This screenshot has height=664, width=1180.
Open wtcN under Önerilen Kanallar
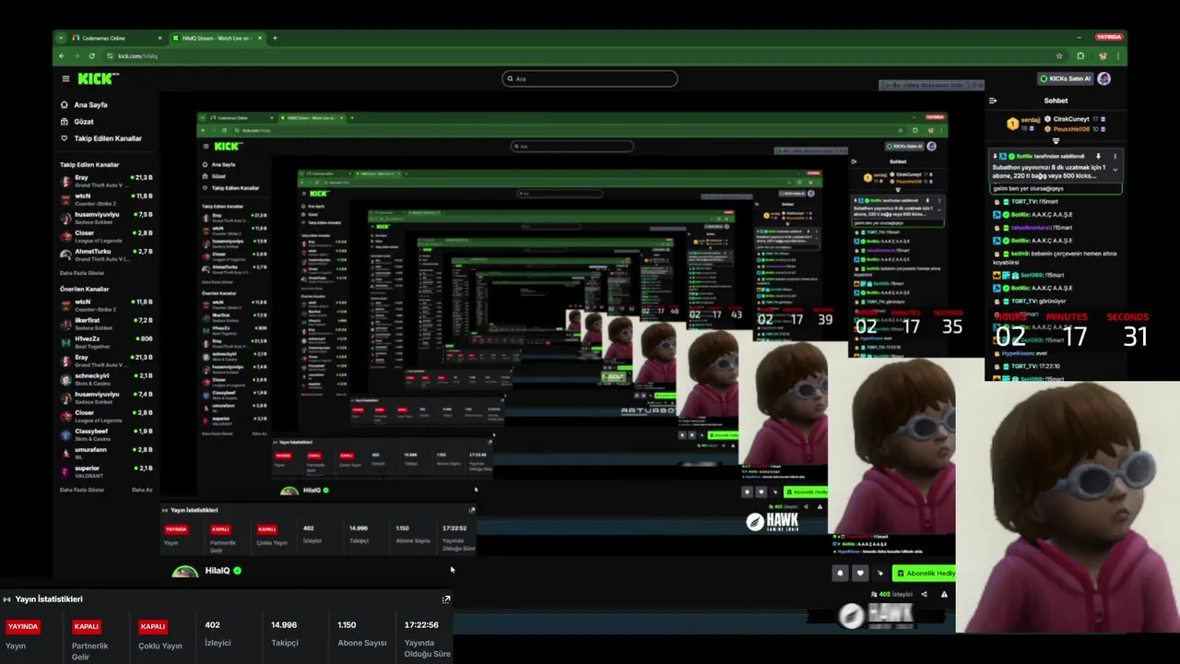(x=106, y=304)
